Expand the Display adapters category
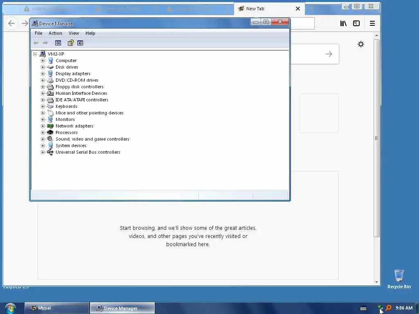Image resolution: width=419 pixels, height=314 pixels. [x=43, y=74]
